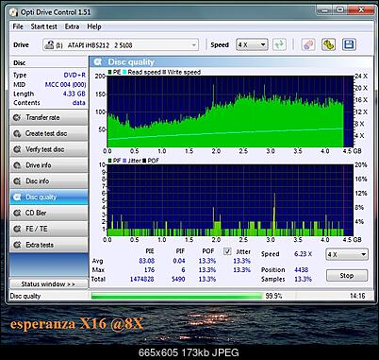Click the MID value MCC 004 (000)
379x360 pixels.
click(x=65, y=84)
